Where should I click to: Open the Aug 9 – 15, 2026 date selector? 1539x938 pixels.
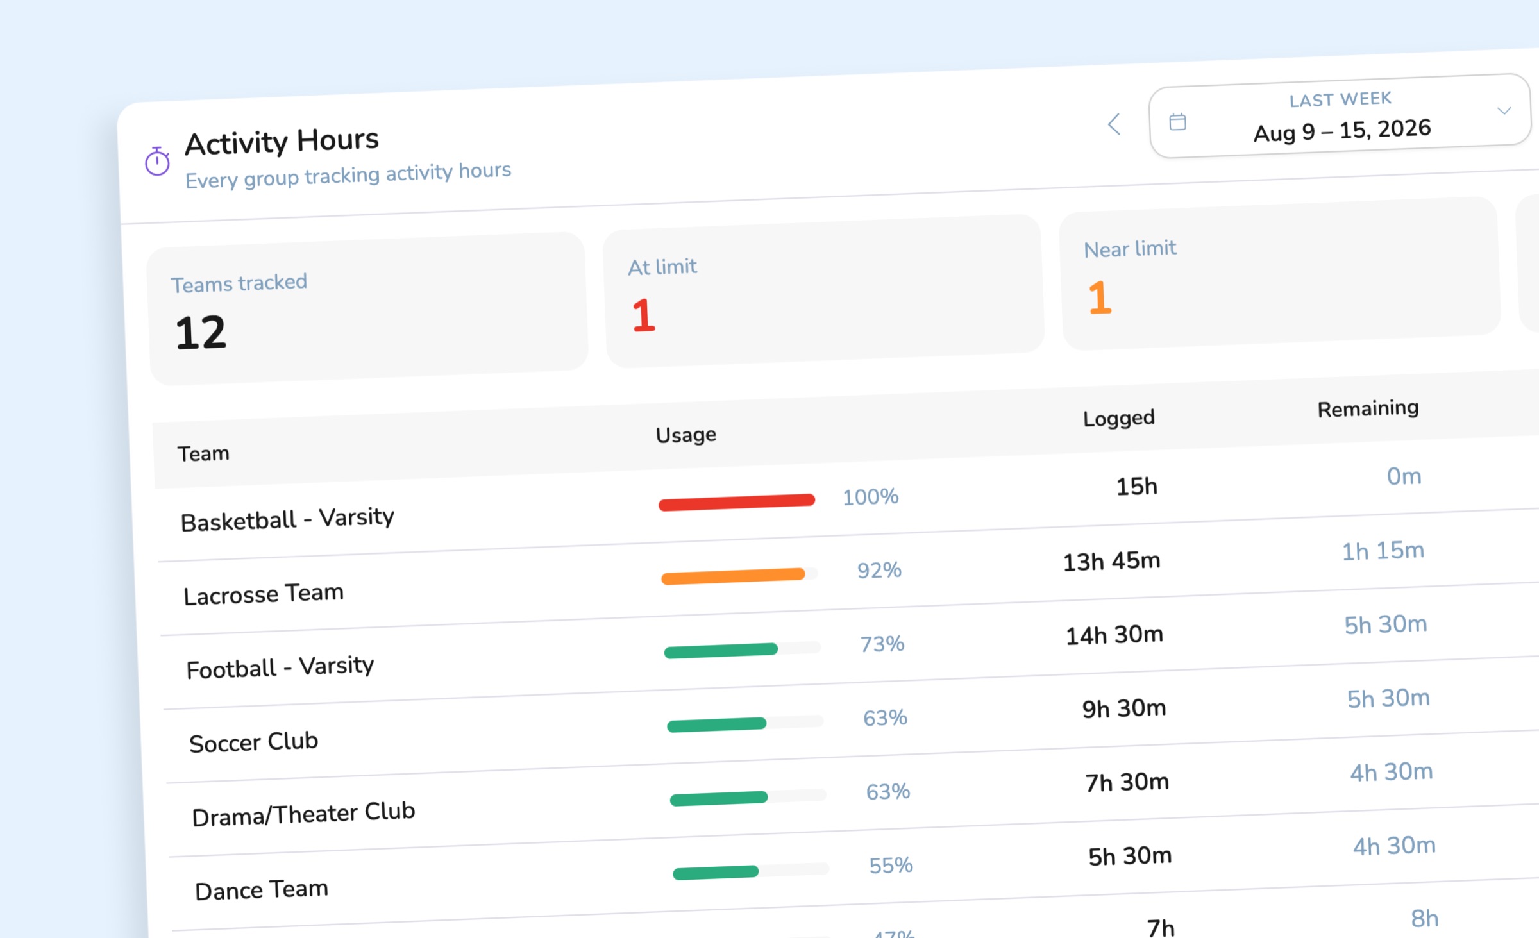(x=1340, y=115)
